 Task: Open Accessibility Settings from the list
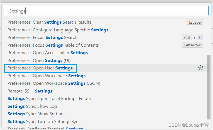[48, 53]
